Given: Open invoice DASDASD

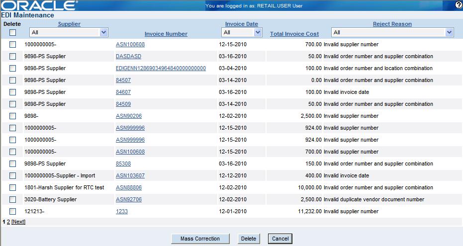Looking at the screenshot, I should pyautogui.click(x=128, y=56).
